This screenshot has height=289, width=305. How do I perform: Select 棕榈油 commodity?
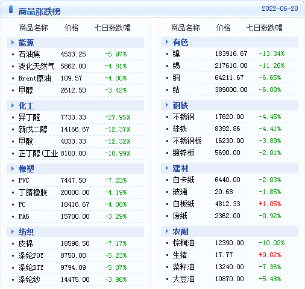coord(184,243)
